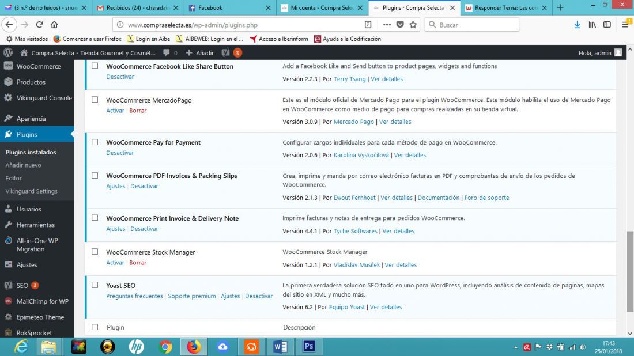Toggle reader view icon in address bar
Image resolution: width=634 pixels, height=356 pixels.
(368, 25)
